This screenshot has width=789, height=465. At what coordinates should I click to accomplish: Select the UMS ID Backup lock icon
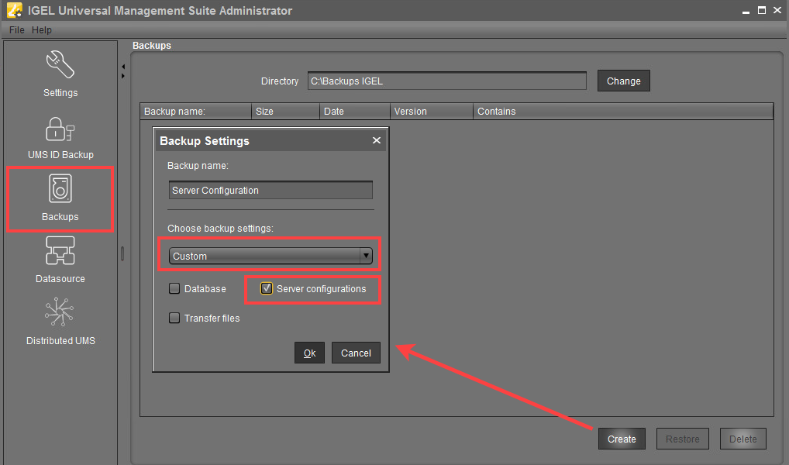pyautogui.click(x=60, y=129)
